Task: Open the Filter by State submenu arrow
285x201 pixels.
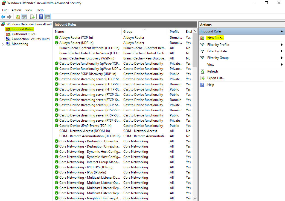Action: coord(281,51)
